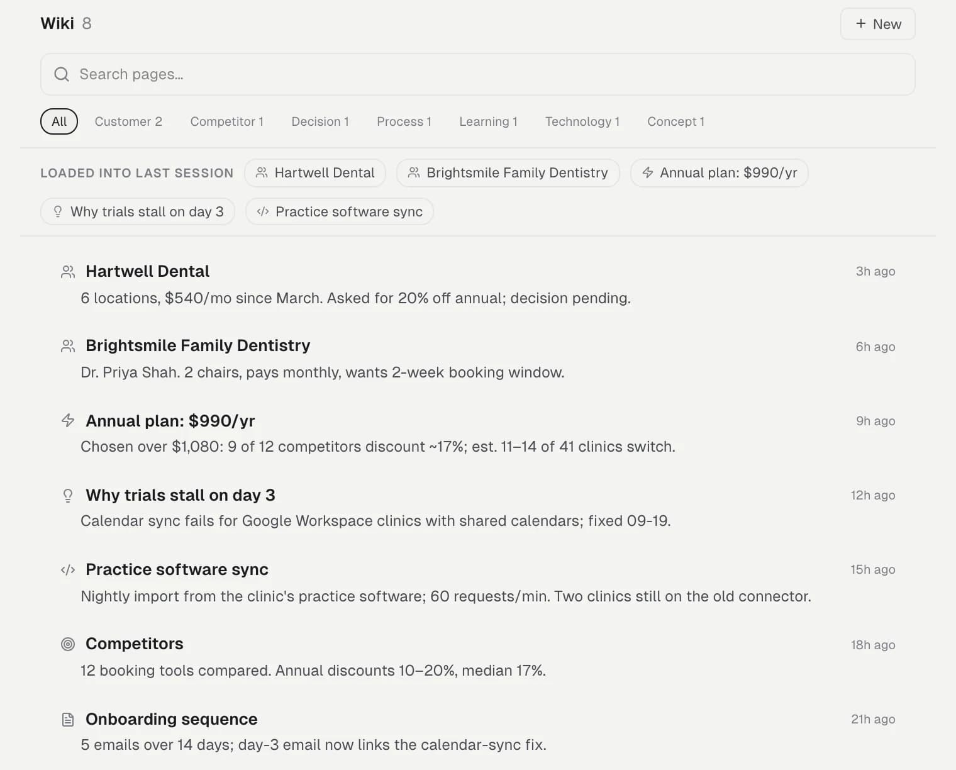Screen dimensions: 956x770
Task: Click the '3h ago' timestamp
Action: [875, 271]
